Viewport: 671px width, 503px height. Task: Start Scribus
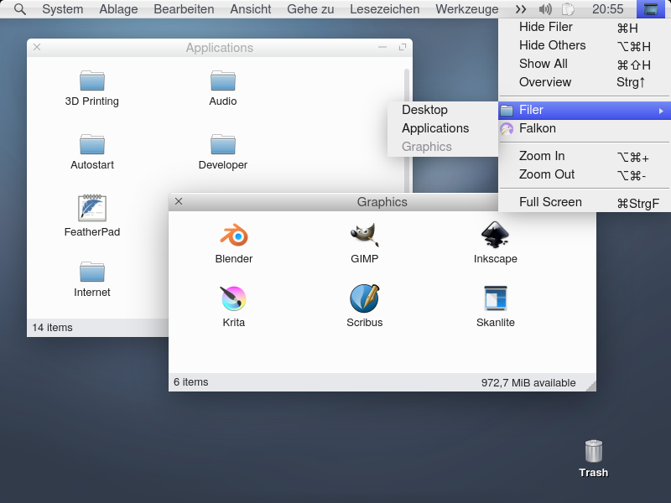point(364,302)
